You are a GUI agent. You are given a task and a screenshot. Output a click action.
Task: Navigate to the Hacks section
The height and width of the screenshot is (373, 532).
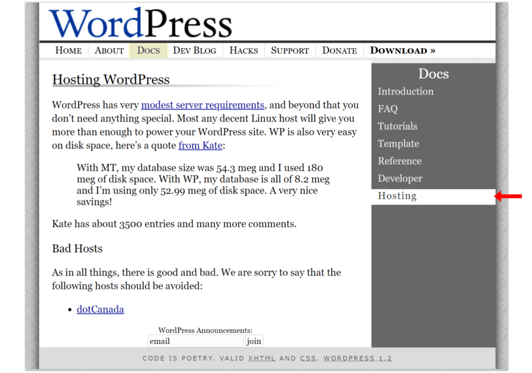tap(244, 50)
